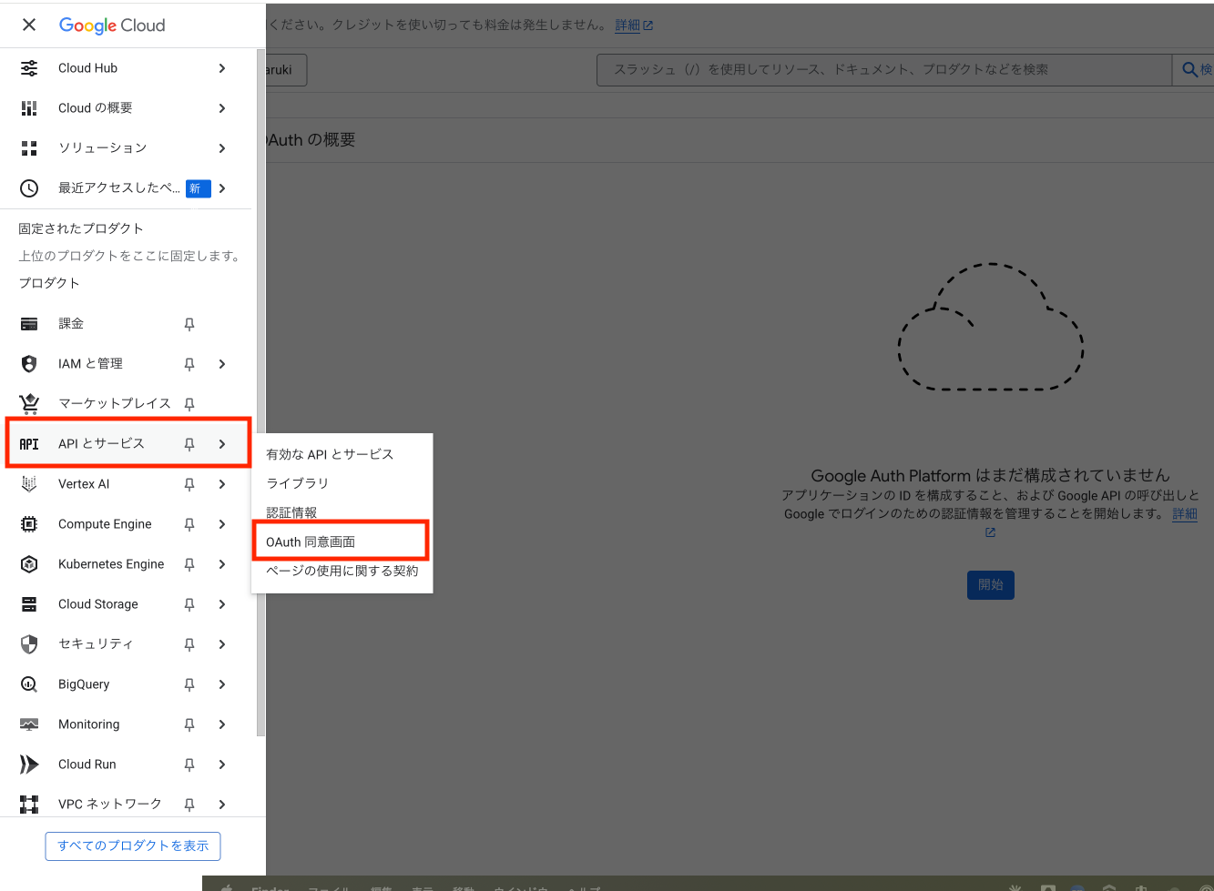
Task: Click the project selector button
Action: point(286,69)
